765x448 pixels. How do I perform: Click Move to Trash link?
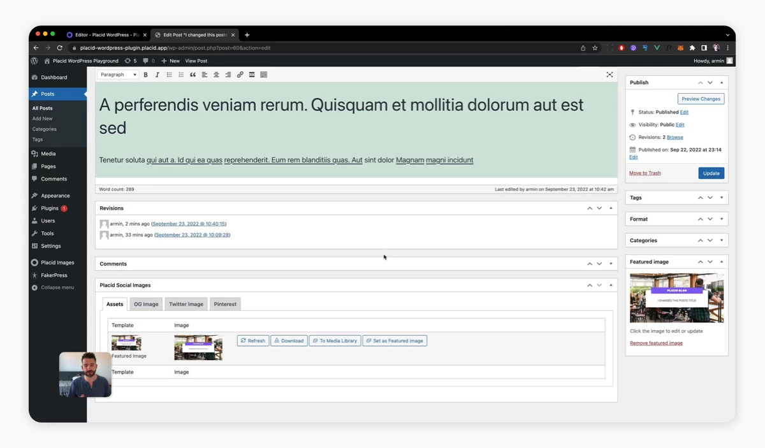tap(645, 173)
